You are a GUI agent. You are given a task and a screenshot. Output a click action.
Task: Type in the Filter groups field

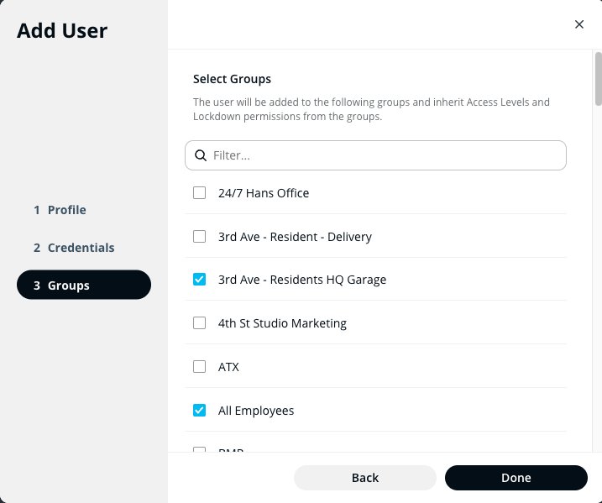(385, 155)
